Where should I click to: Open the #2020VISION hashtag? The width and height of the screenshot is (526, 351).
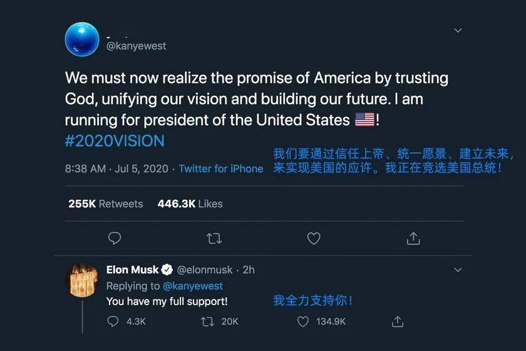pos(115,140)
